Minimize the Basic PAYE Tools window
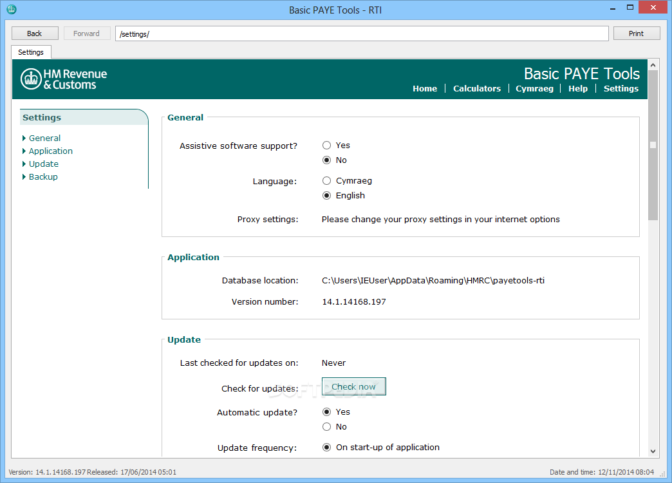 (613, 8)
